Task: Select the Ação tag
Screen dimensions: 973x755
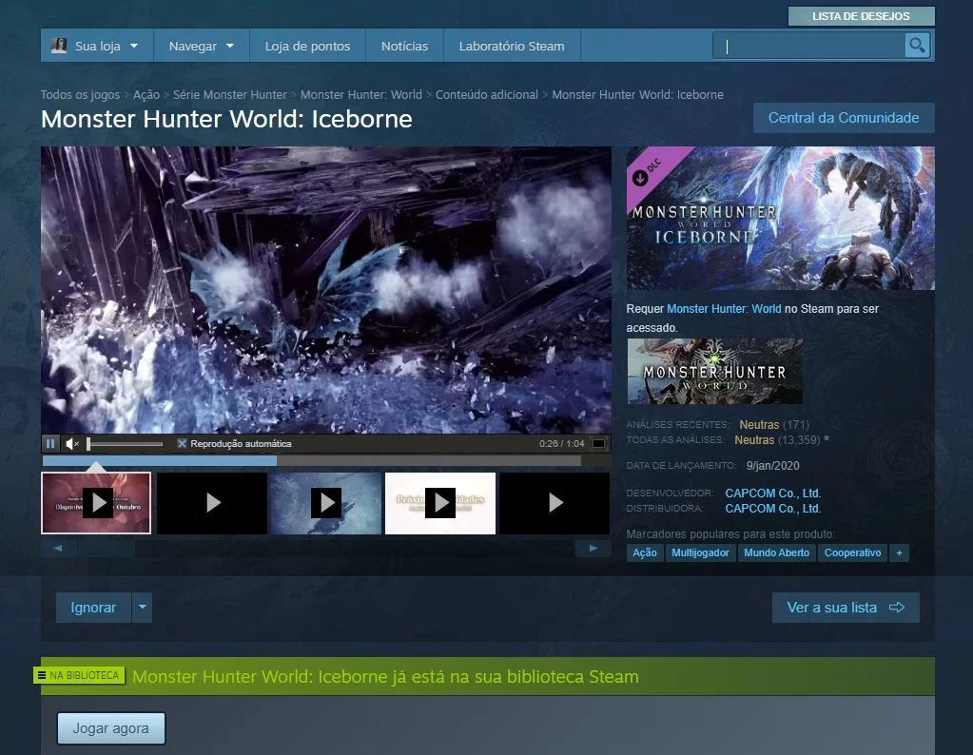Action: point(645,552)
